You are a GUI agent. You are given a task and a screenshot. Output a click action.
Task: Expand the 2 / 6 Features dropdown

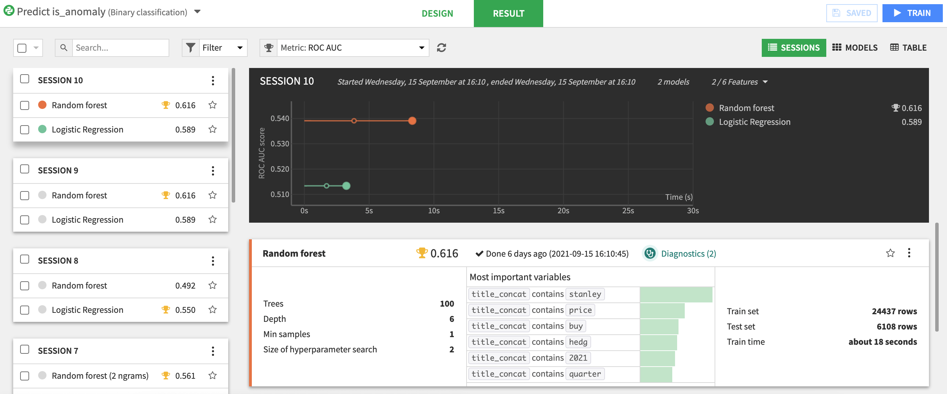click(739, 82)
